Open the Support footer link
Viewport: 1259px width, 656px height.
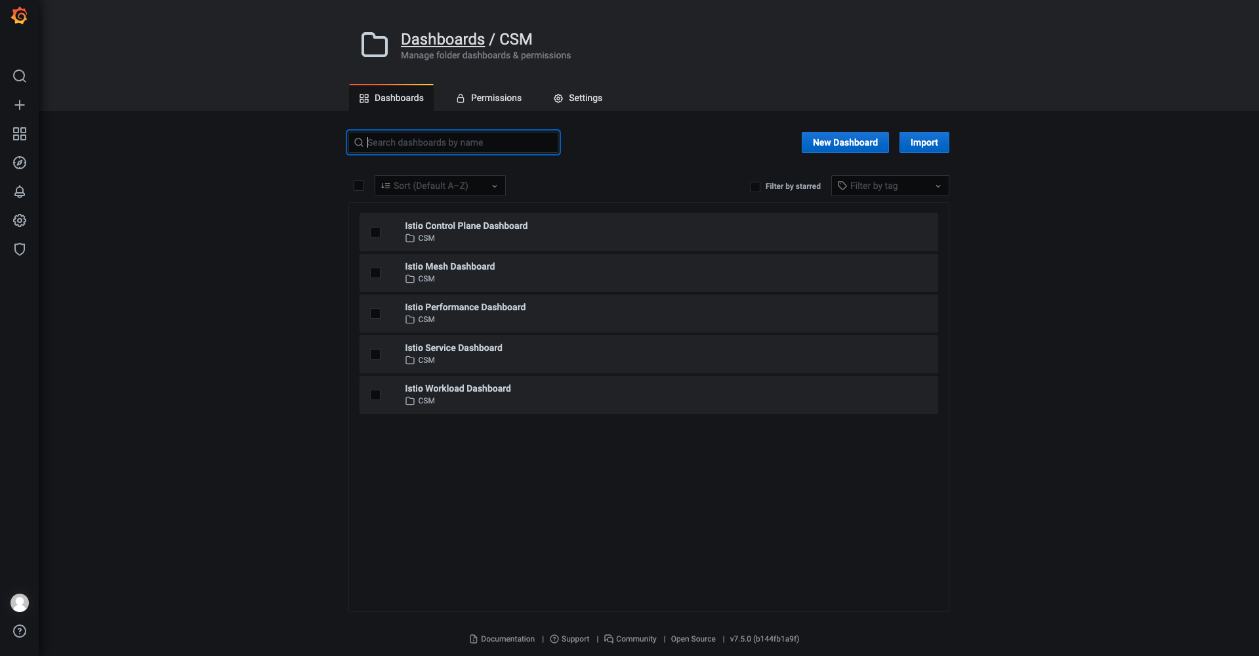(x=569, y=639)
